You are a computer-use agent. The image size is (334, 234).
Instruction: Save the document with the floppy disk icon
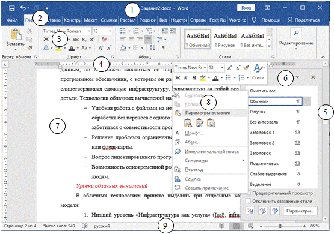(12, 8)
